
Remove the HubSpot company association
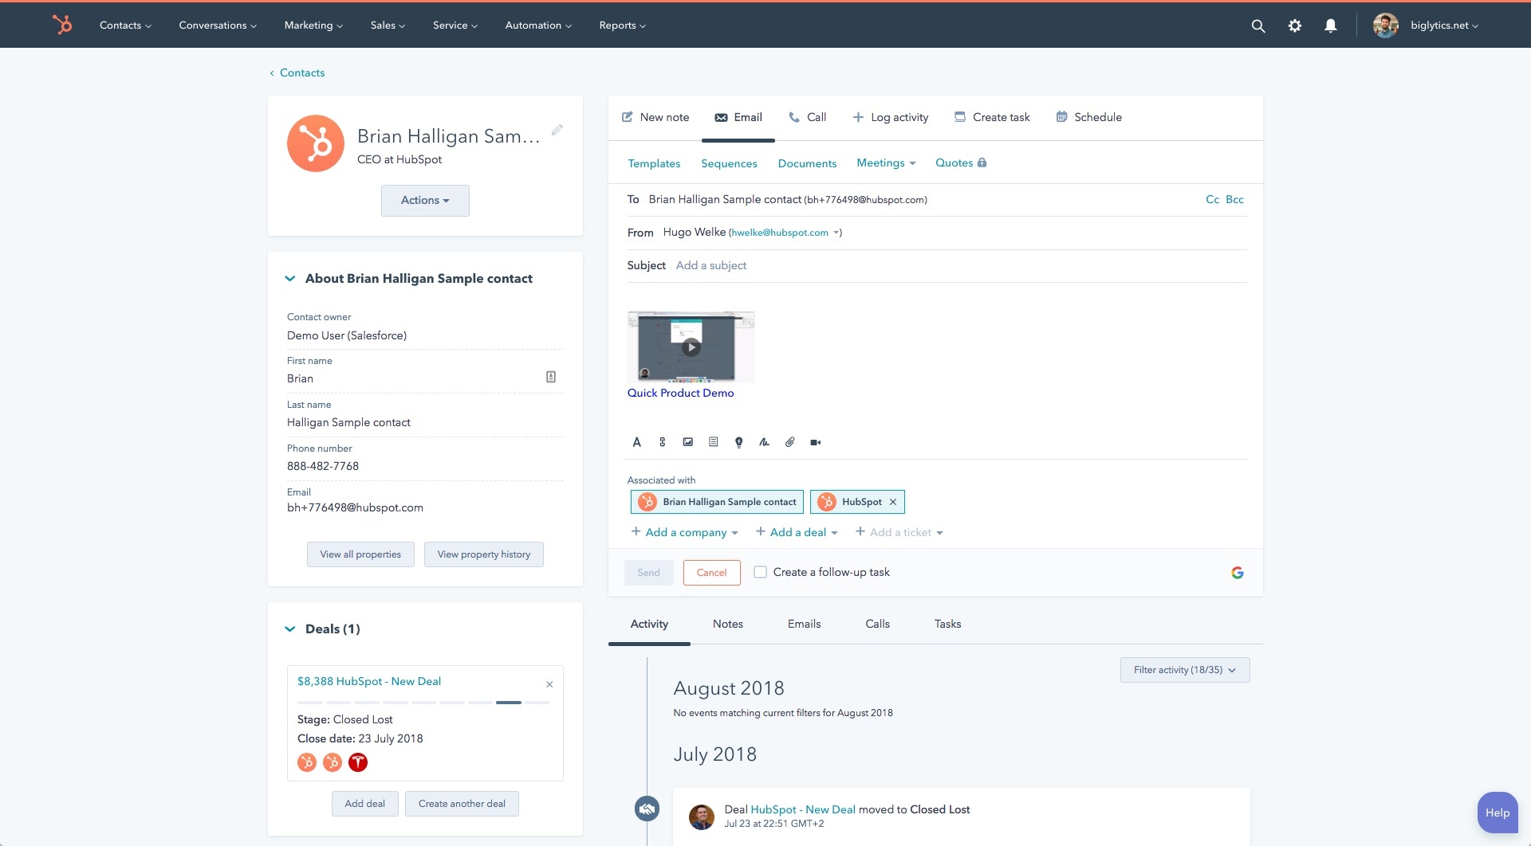tap(892, 502)
